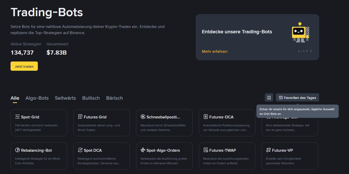Click the Schneeballposition card icon
This screenshot has width=349, height=174.
click(x=143, y=117)
